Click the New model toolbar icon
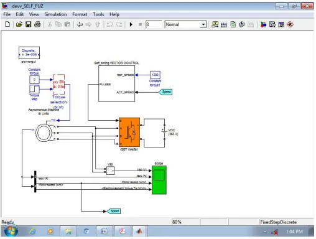 7,24
